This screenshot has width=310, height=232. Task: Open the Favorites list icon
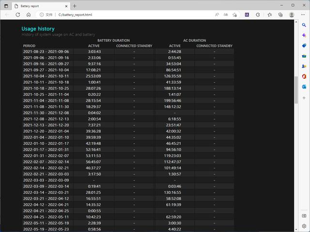269,15
